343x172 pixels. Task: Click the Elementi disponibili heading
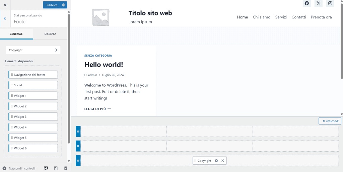coord(19,61)
